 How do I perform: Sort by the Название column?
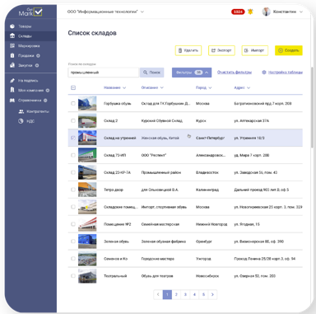tap(114, 87)
